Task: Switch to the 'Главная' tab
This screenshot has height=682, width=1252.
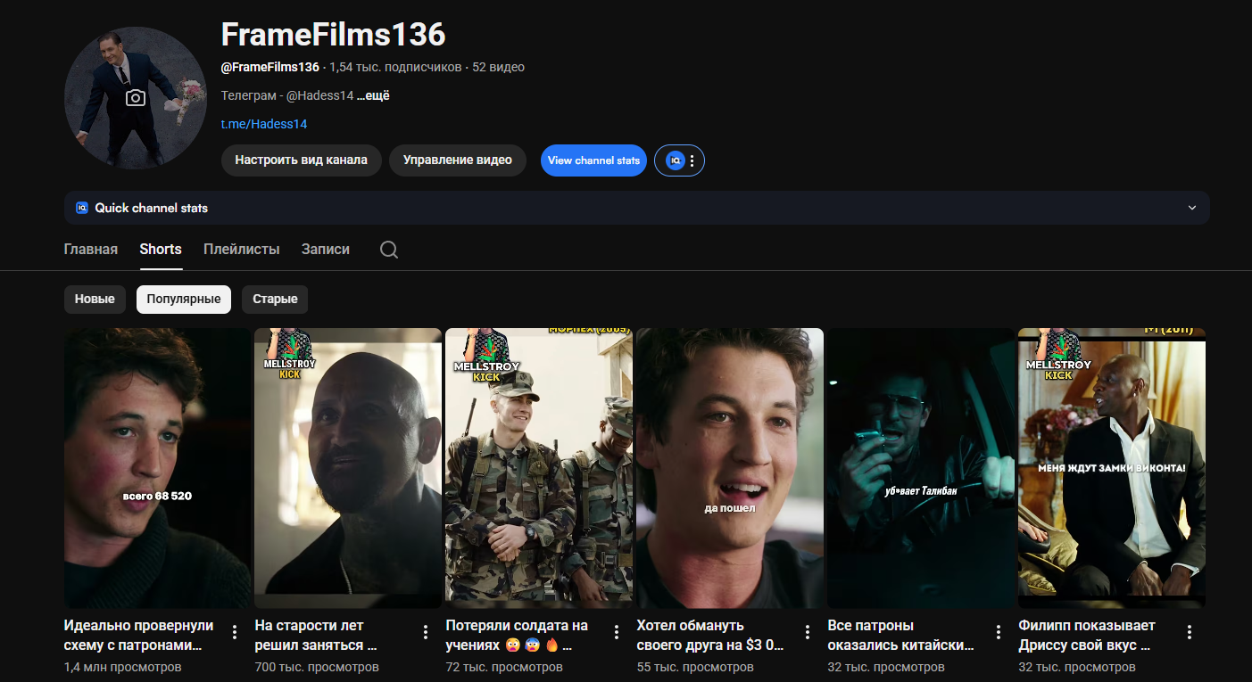Action: pos(90,249)
